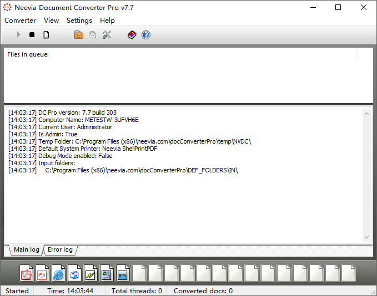Screen dimensions: 377x296
Task: Click the 'Current User: Administrator' log line
Action: tap(60, 127)
